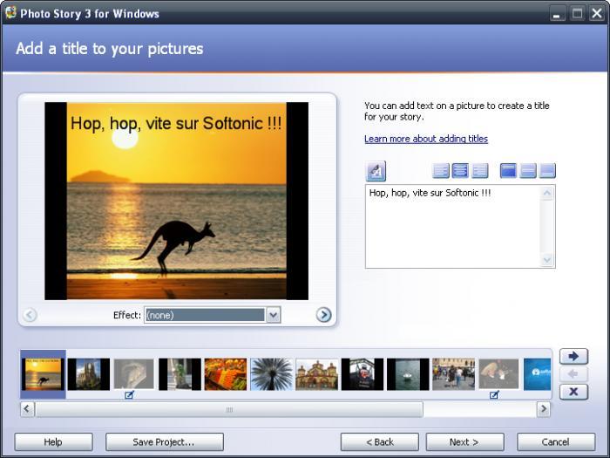Select the crowded plaza thumbnail
610x458 pixels.
[454, 374]
